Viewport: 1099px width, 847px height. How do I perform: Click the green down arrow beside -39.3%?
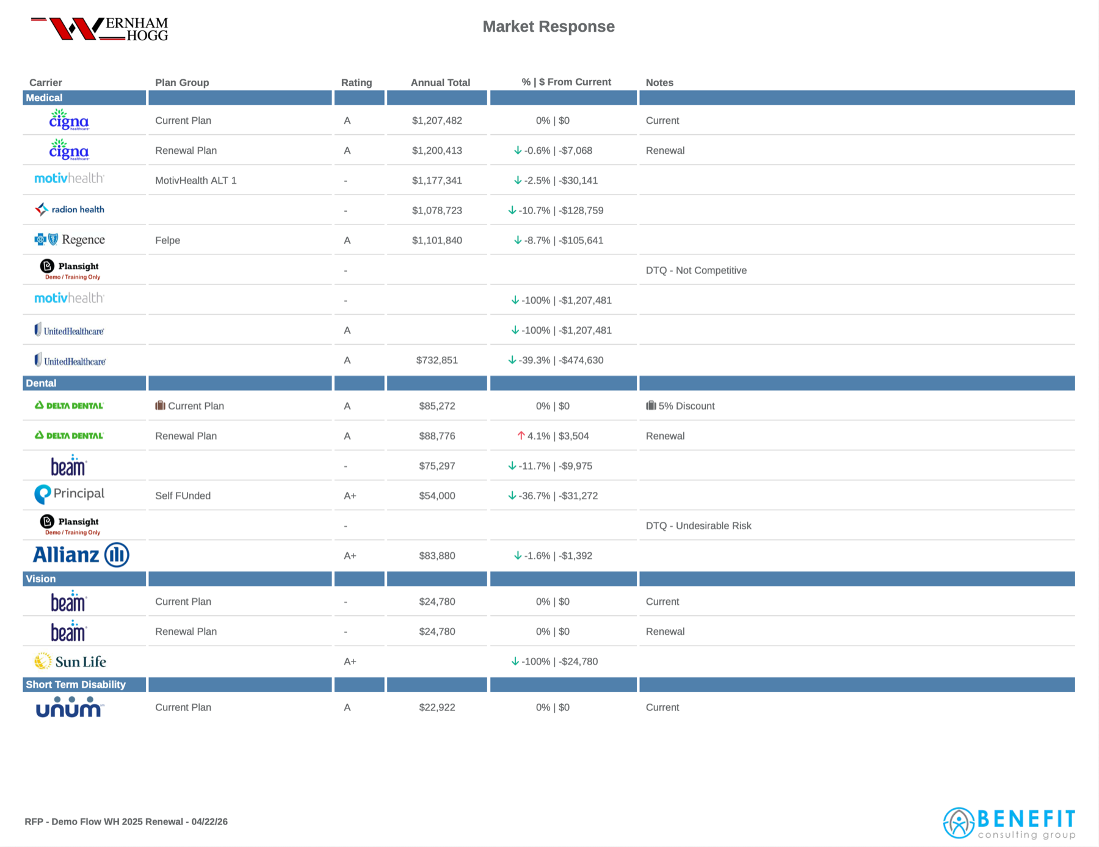512,360
